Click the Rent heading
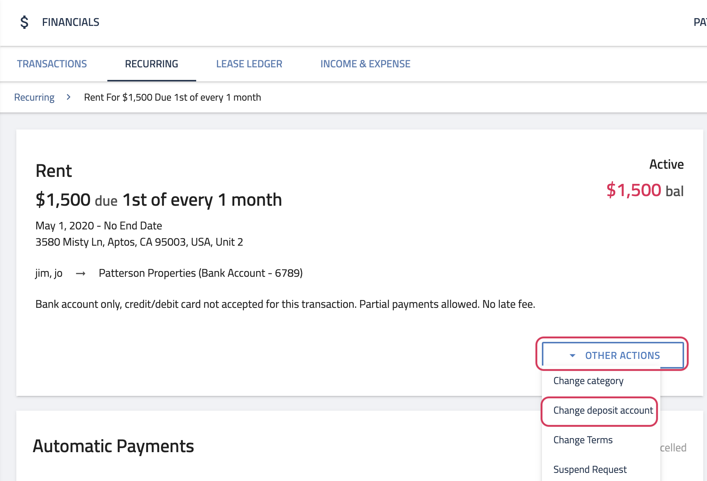Viewport: 707px width, 481px height. pyautogui.click(x=54, y=171)
